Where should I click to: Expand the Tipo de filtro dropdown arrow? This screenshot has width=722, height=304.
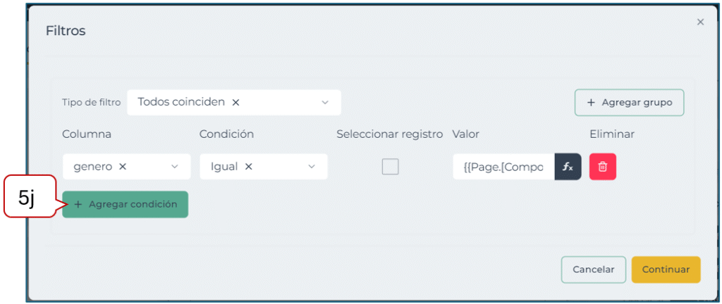click(325, 103)
